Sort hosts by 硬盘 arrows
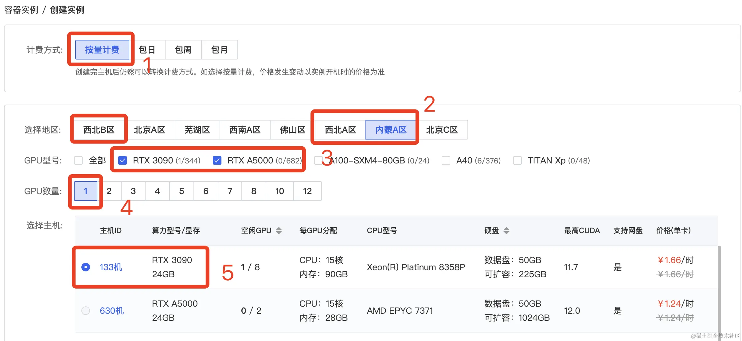 506,231
